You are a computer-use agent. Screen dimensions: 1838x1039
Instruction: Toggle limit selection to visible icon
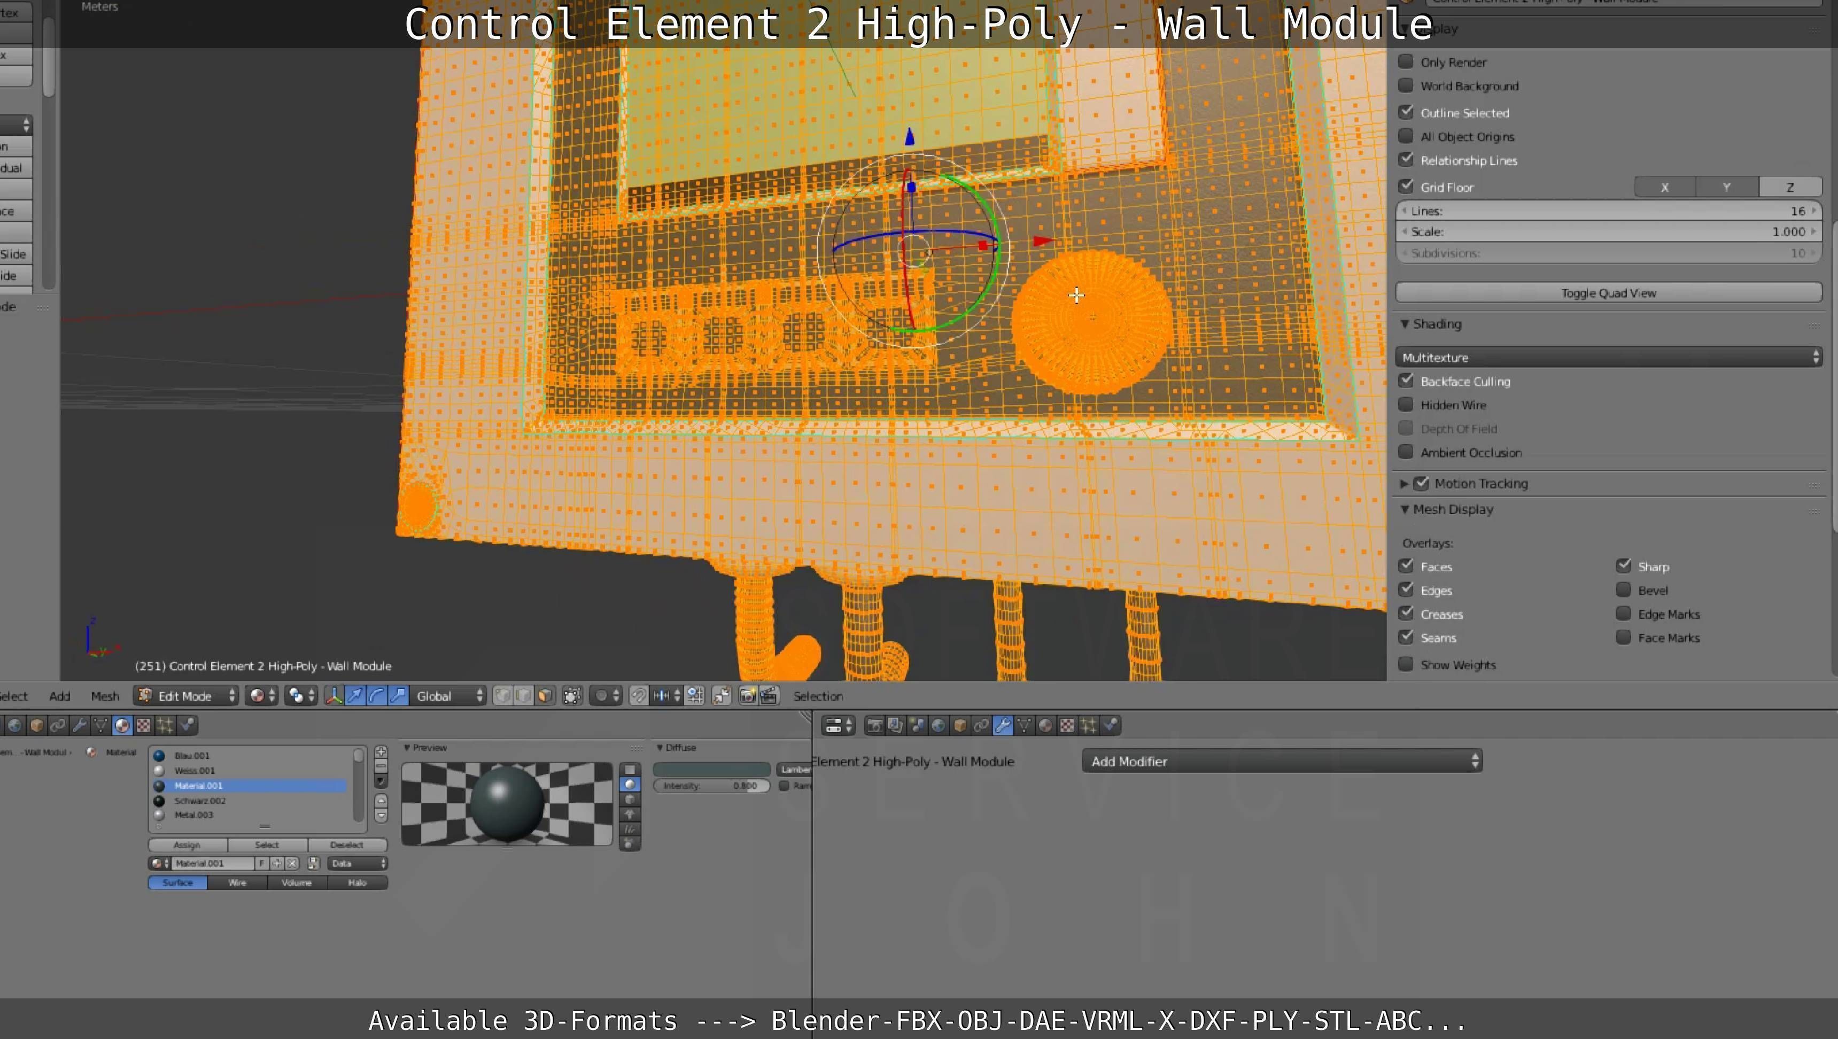[x=572, y=696]
